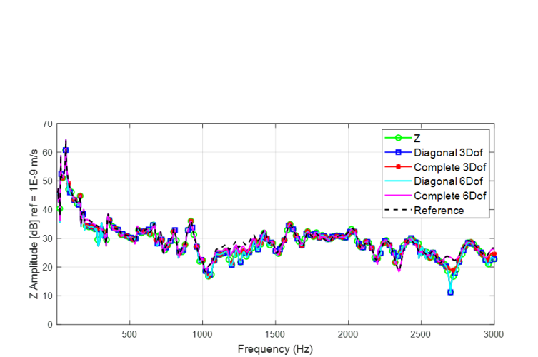
Task: Click the green circle marker for Z in legend
Action: click(x=398, y=139)
